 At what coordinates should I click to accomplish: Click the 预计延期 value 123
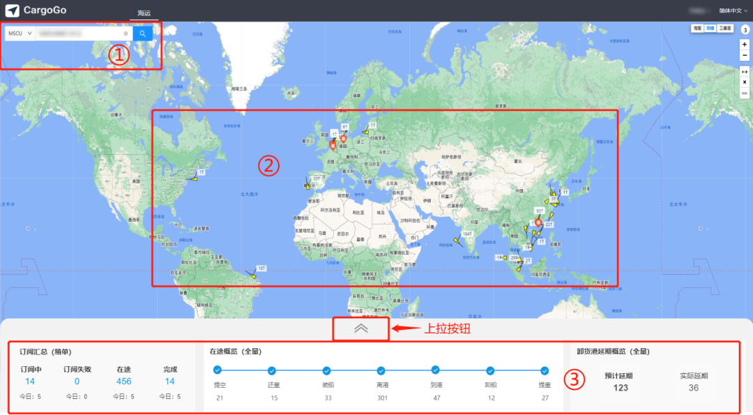tap(621, 388)
